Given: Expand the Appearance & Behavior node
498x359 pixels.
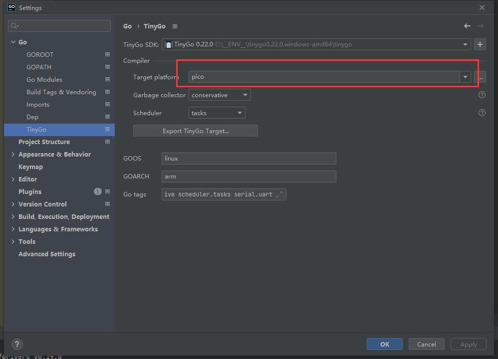Looking at the screenshot, I should (x=13, y=154).
